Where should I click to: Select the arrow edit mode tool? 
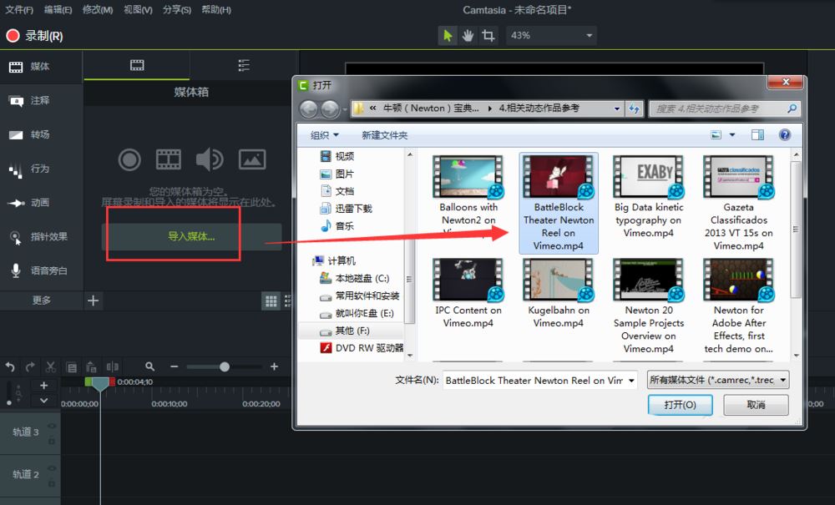coord(448,36)
